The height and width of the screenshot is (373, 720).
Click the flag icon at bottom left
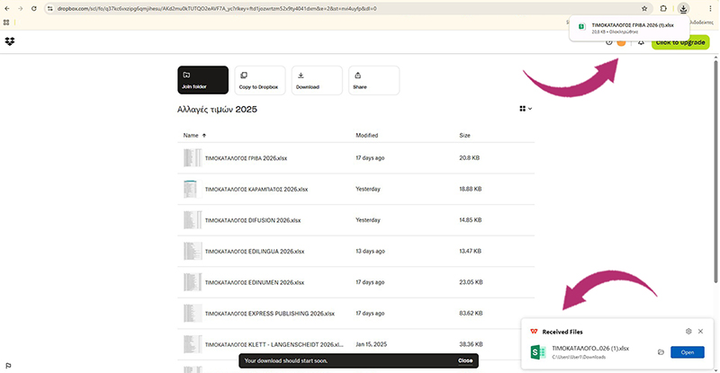[x=8, y=364]
